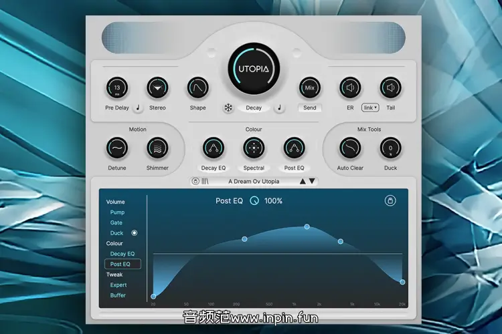This screenshot has width=502, height=334.
Task: Select the Post EQ sidebar tab
Action: 122,264
